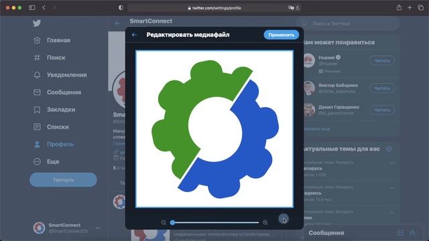Open the Главная home menu item
Screen dimensions: 429x241
coord(52,40)
